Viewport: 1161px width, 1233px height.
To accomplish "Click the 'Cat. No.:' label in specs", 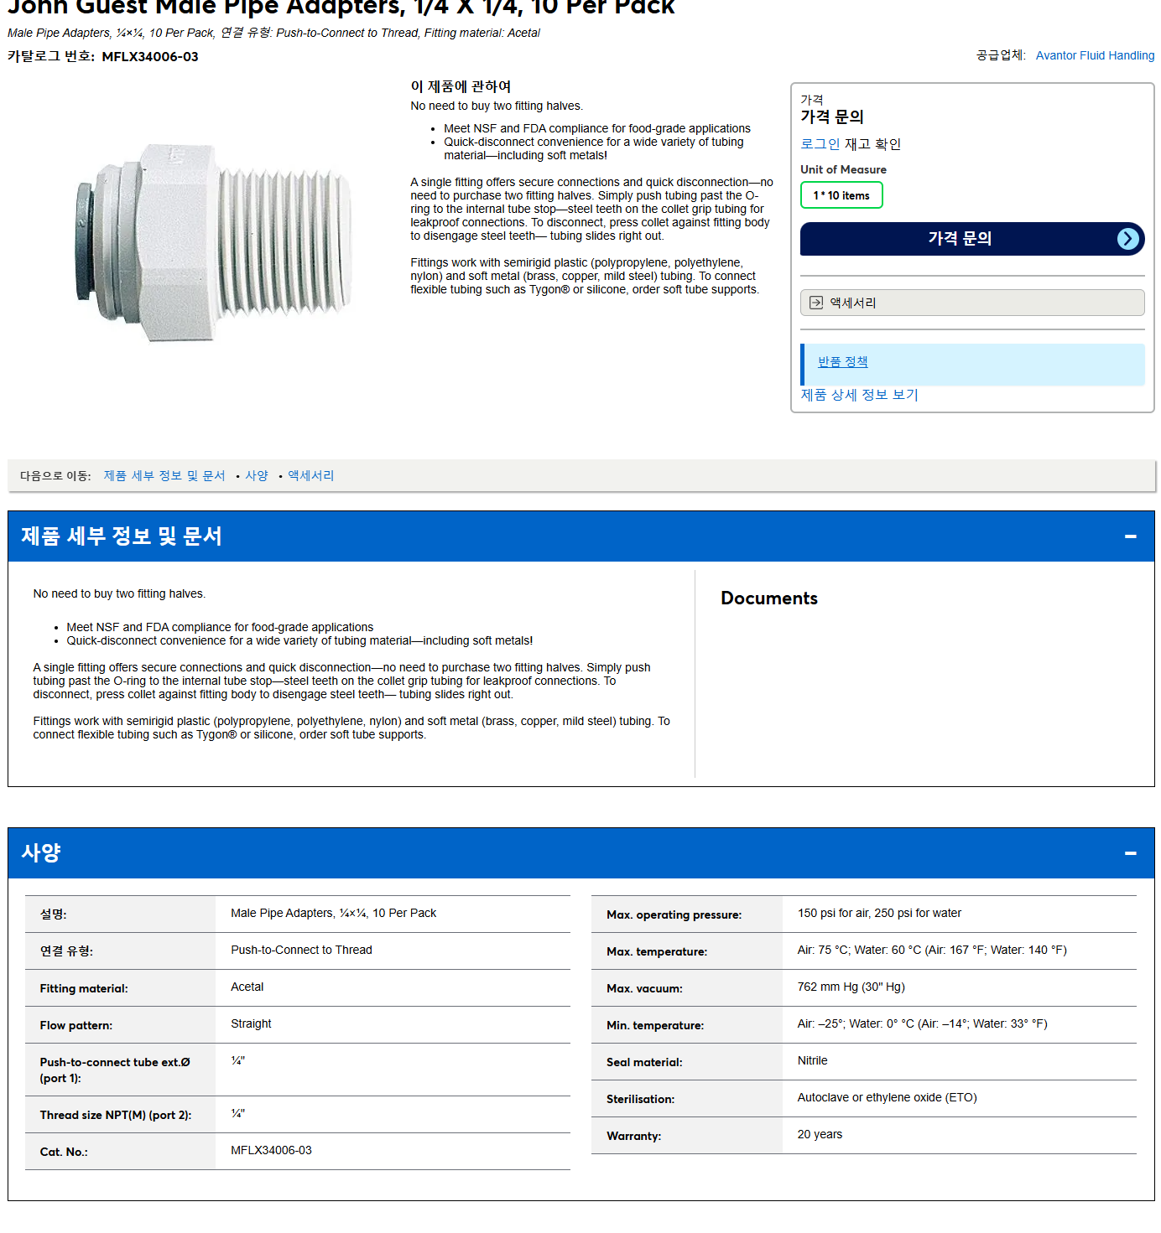I will pos(64,1153).
